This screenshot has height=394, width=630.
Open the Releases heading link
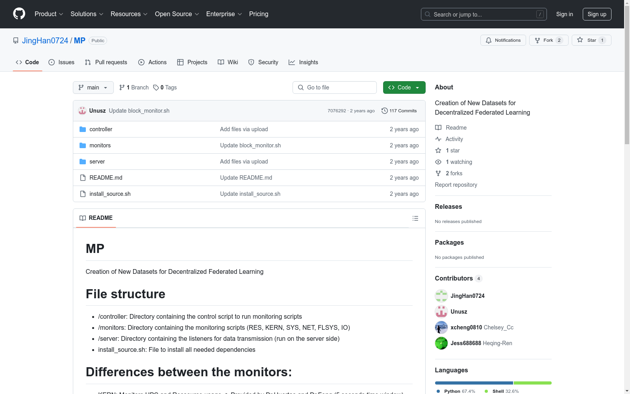pos(448,206)
